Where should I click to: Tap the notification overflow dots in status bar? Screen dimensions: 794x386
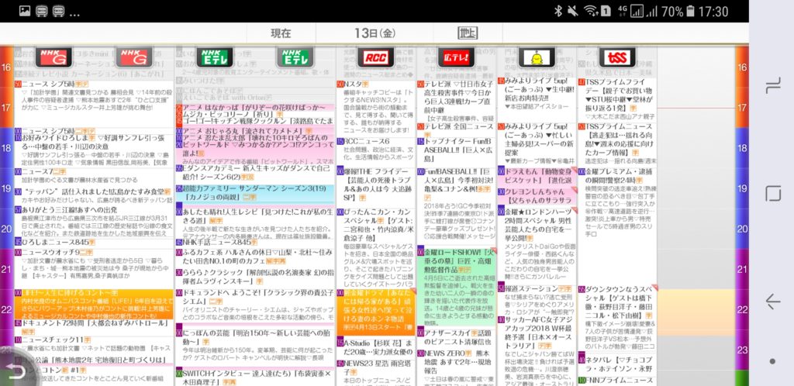pyautogui.click(x=74, y=13)
